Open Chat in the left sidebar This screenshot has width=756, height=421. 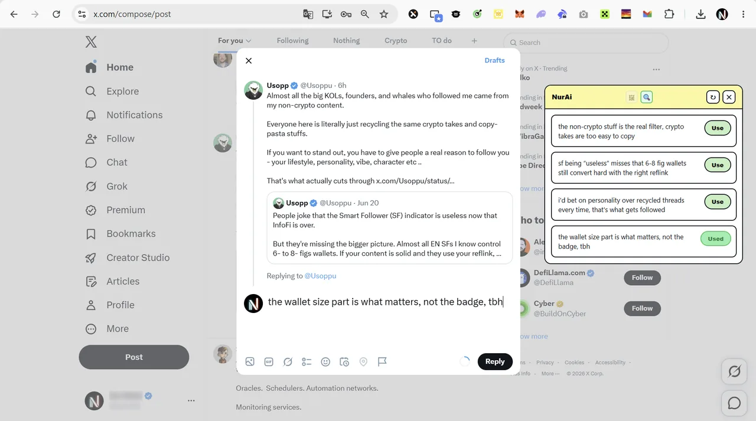pyautogui.click(x=106, y=162)
